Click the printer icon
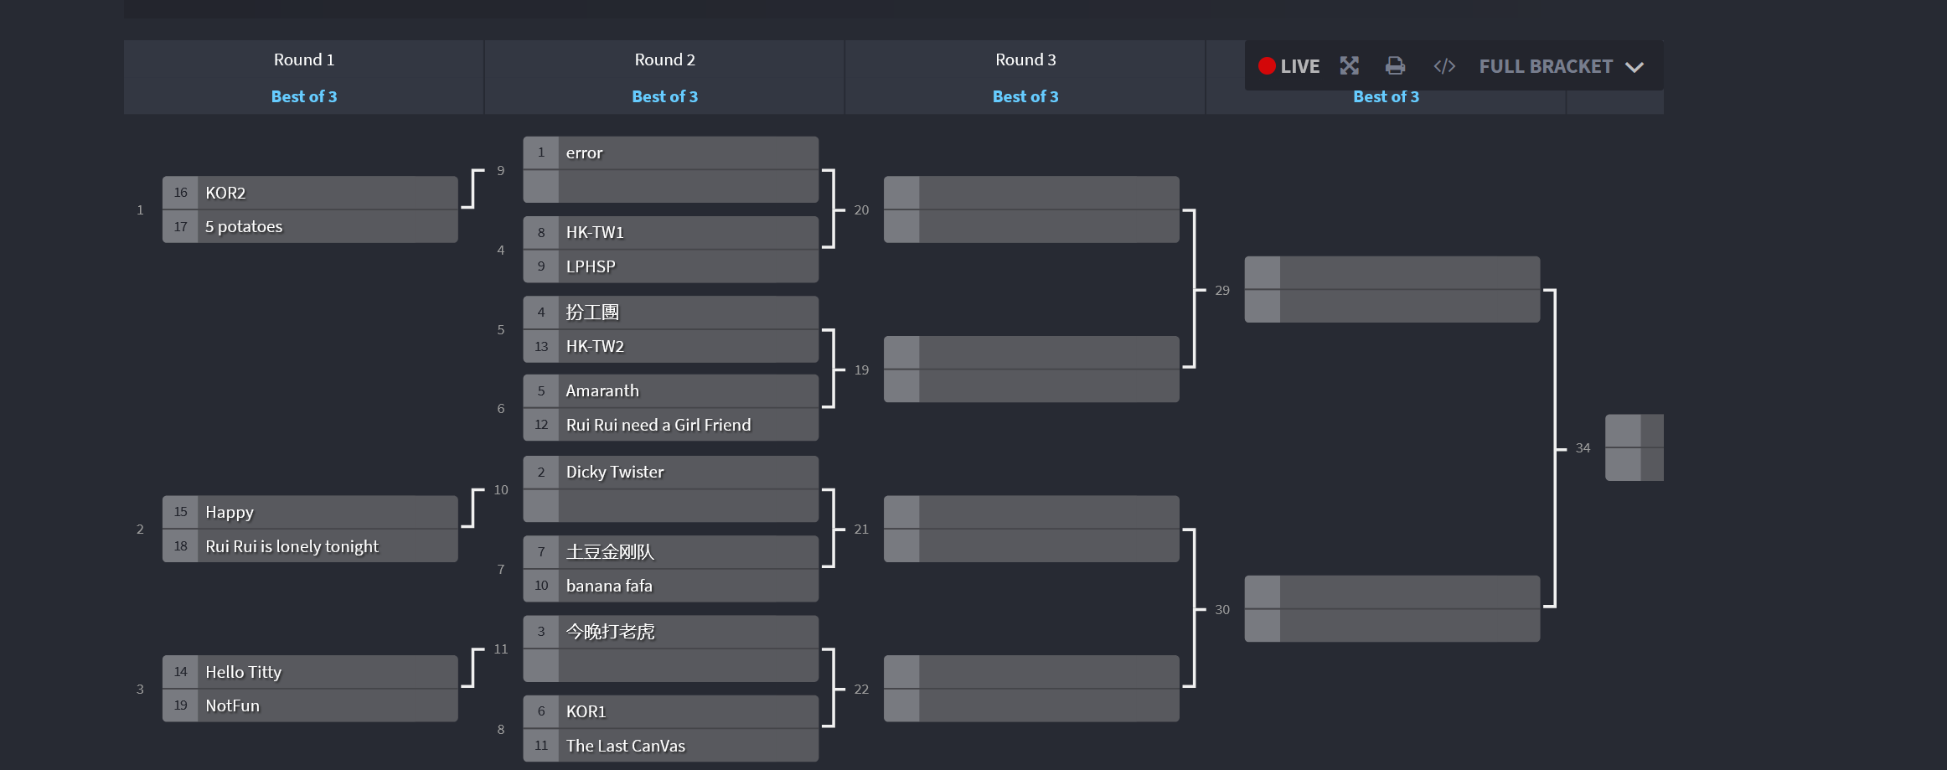Image resolution: width=1947 pixels, height=770 pixels. pyautogui.click(x=1395, y=66)
